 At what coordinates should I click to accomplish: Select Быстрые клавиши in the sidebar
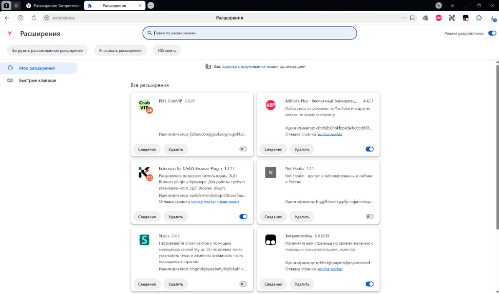38,80
